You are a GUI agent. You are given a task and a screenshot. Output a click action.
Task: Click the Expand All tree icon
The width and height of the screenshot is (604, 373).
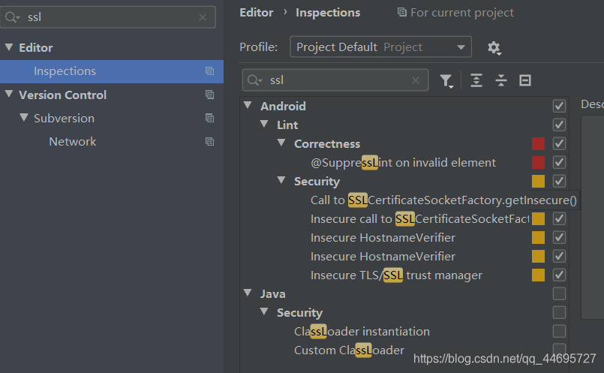[476, 80]
